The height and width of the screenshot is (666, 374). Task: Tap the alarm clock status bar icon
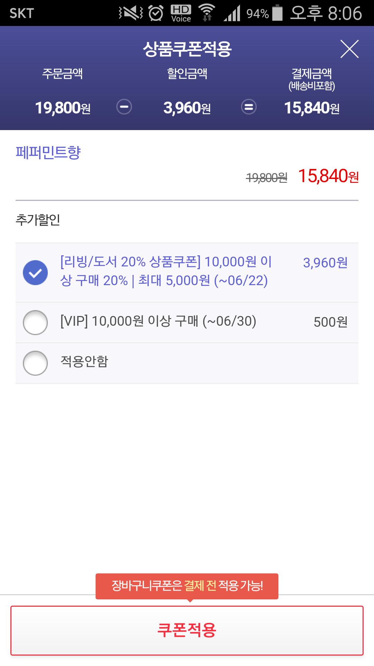pyautogui.click(x=156, y=13)
